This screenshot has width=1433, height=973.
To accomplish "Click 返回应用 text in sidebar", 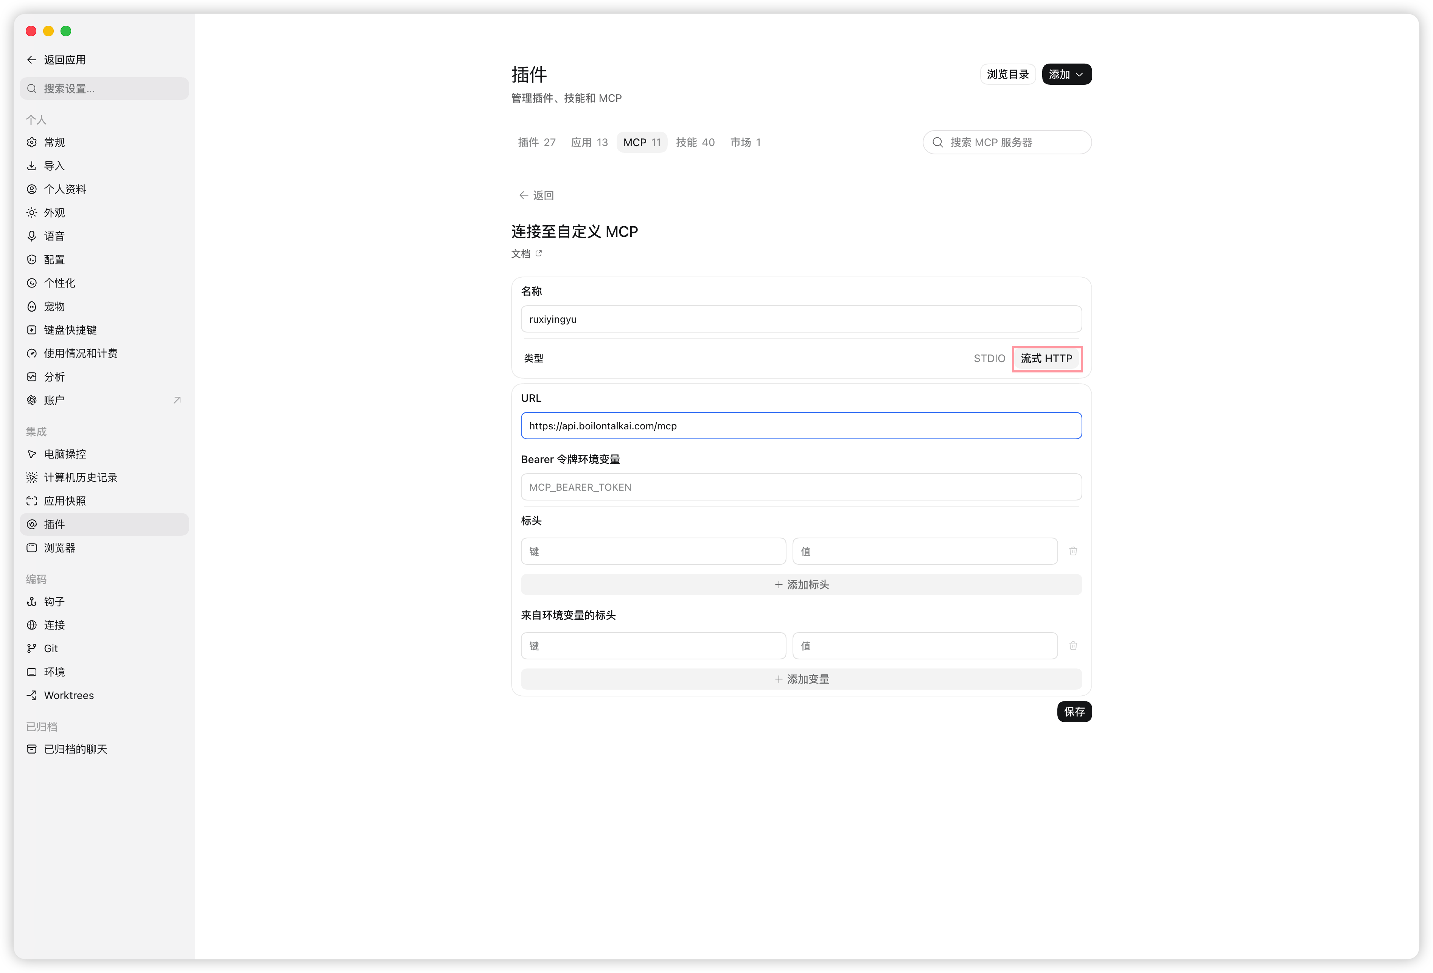I will pyautogui.click(x=65, y=60).
